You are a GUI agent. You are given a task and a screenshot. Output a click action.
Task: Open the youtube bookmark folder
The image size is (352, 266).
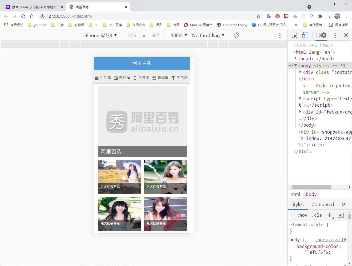(x=37, y=25)
